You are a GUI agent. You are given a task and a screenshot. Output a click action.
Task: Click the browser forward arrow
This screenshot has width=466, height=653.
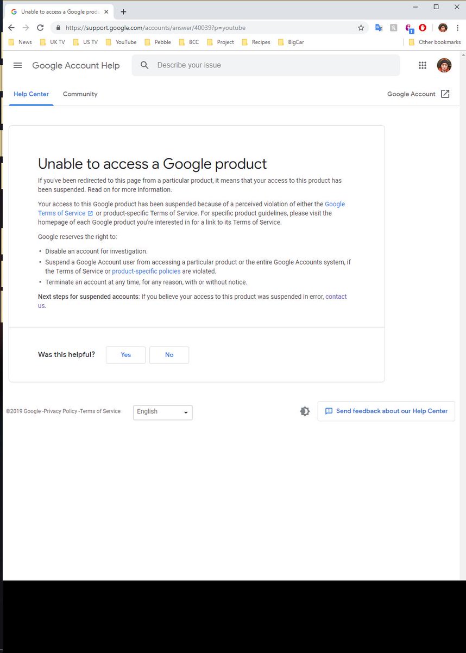pyautogui.click(x=26, y=28)
